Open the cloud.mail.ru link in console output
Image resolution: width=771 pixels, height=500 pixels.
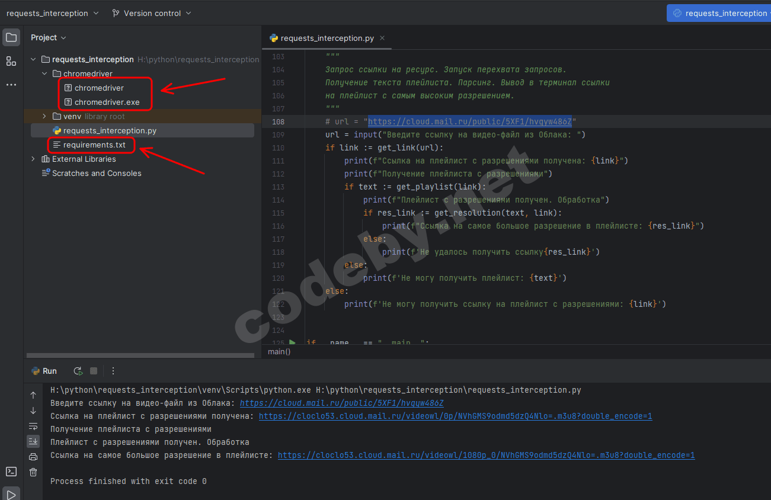click(342, 403)
